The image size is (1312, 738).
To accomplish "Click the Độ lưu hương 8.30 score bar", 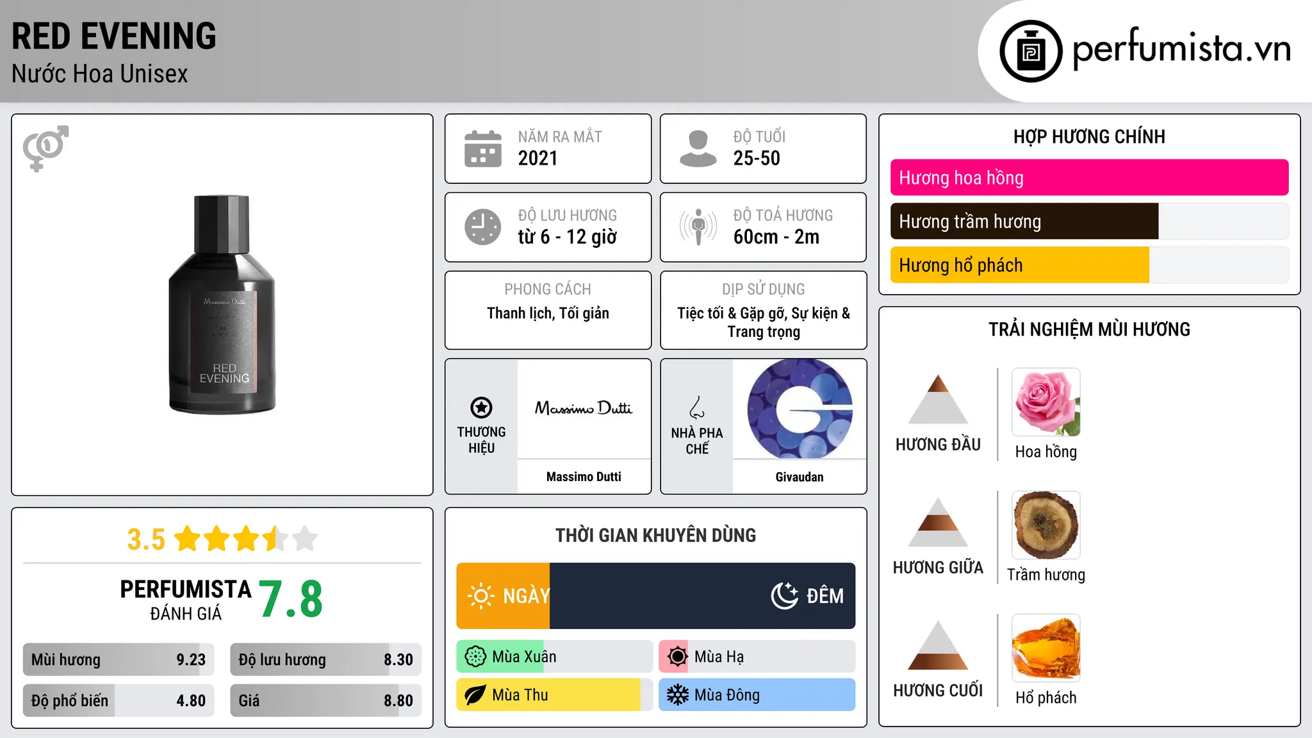I will click(325, 659).
